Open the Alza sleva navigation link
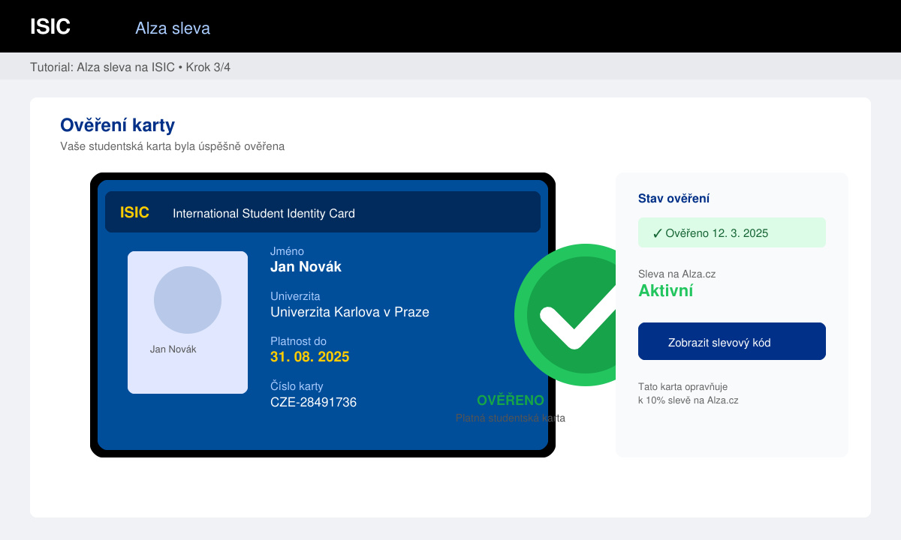This screenshot has height=540, width=901. point(173,28)
